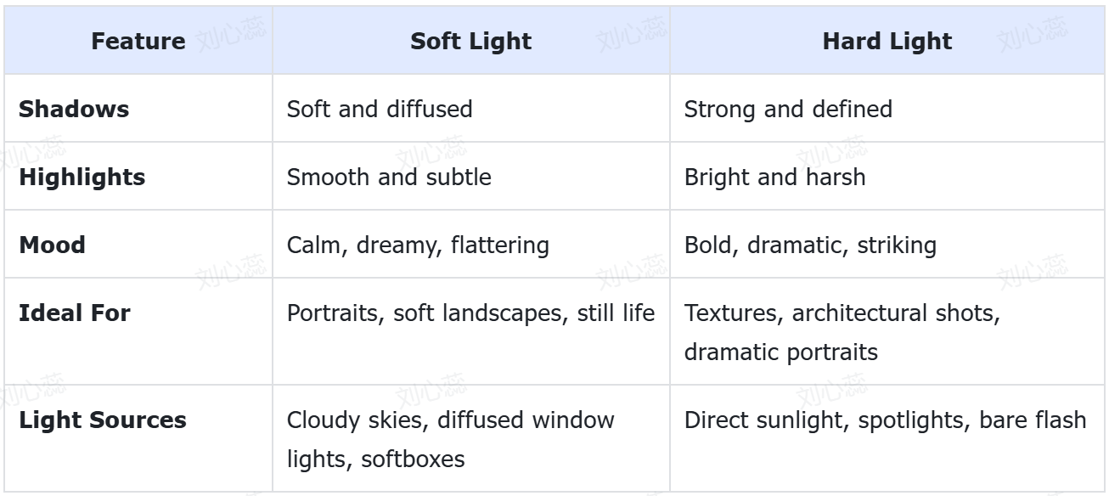Click the 'Smooth and subtle' cell
The height and width of the screenshot is (496, 1109).
(x=389, y=177)
